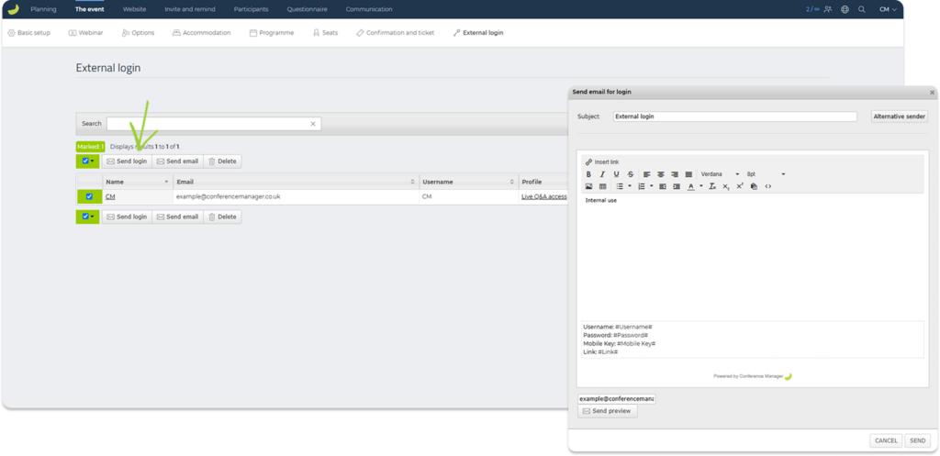Open the 8pt font size dropdown

coord(766,174)
